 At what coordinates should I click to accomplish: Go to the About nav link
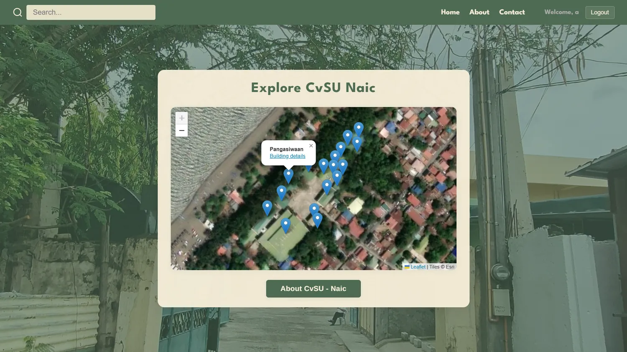click(479, 12)
